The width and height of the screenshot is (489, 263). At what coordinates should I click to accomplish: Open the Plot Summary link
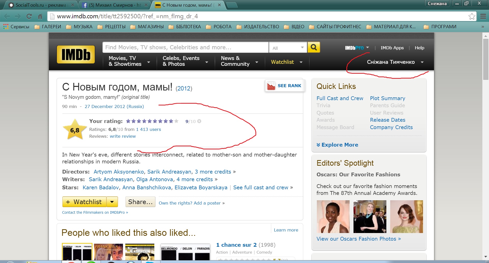coord(387,98)
